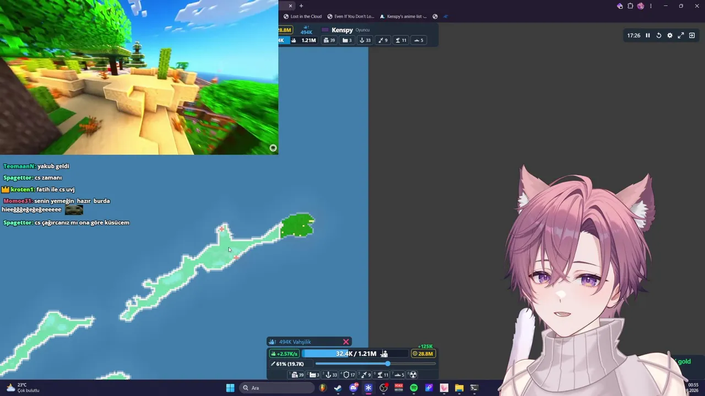
Task: Click the taskbar Ara search box
Action: point(278,388)
